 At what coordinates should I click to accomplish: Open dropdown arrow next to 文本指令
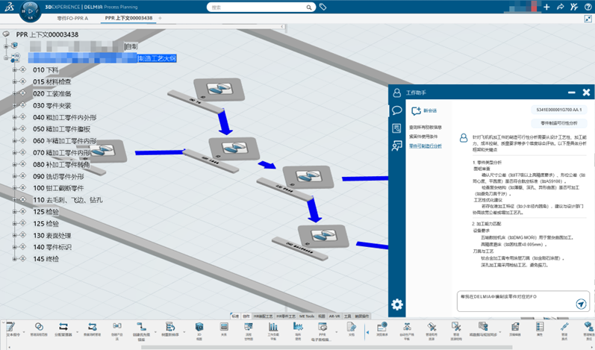tap(24, 332)
